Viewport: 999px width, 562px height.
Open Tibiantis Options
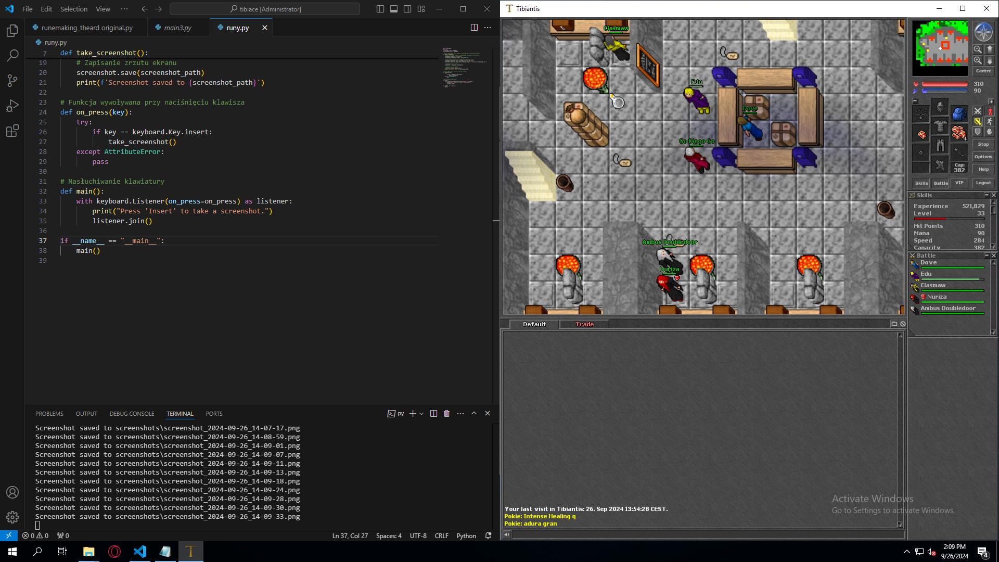pos(983,157)
